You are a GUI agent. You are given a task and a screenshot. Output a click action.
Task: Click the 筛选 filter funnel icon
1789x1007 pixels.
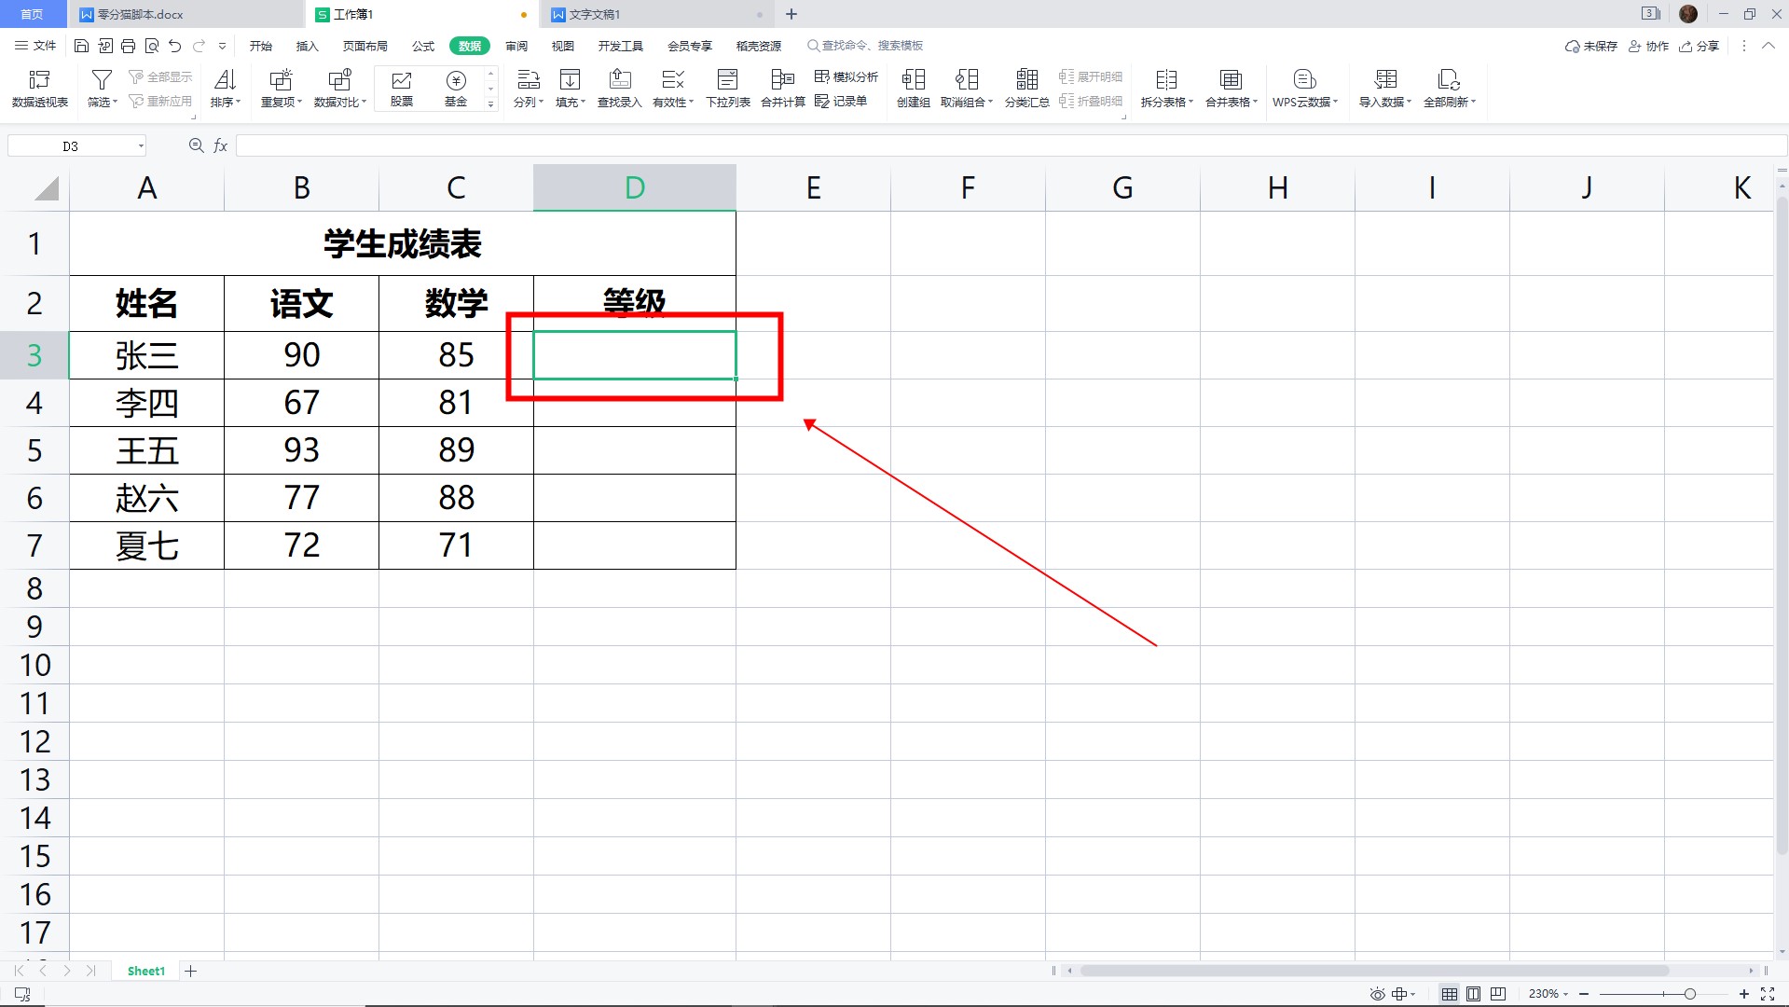click(102, 80)
